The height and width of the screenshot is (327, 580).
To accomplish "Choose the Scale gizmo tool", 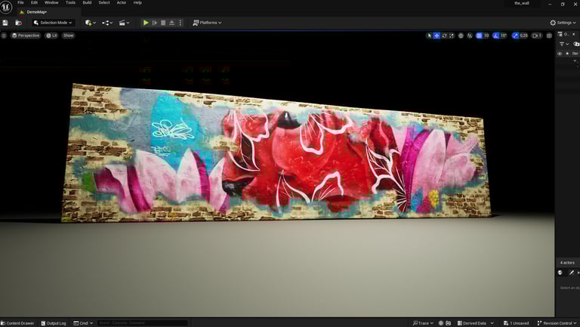I will (452, 35).
